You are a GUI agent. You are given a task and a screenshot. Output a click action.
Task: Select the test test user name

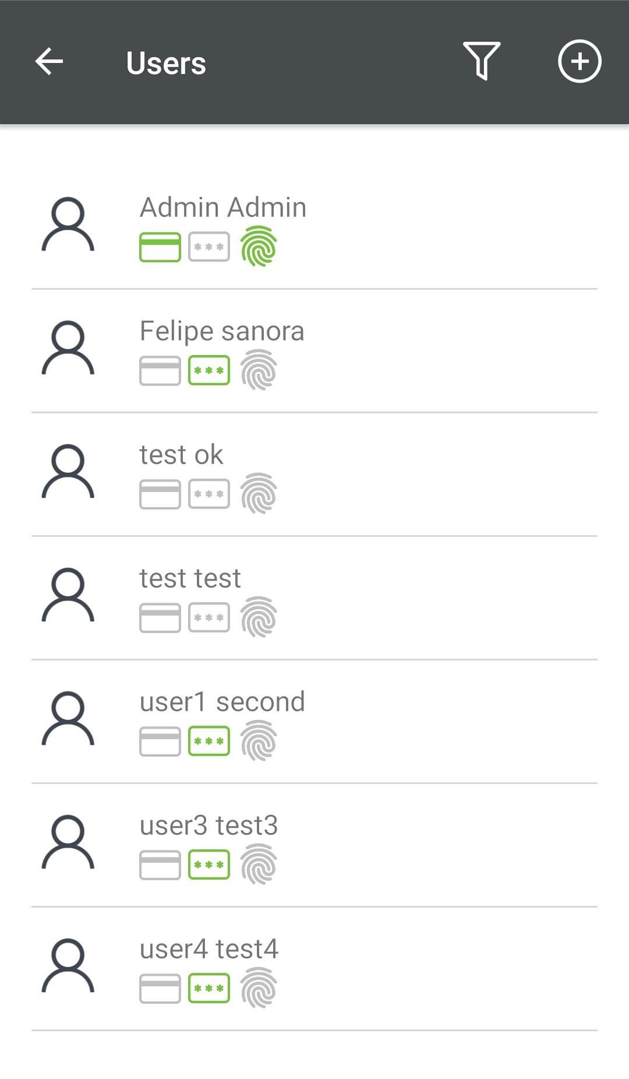pos(190,578)
